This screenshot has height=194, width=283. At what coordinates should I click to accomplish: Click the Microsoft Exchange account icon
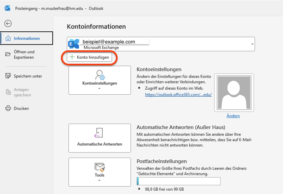click(74, 44)
